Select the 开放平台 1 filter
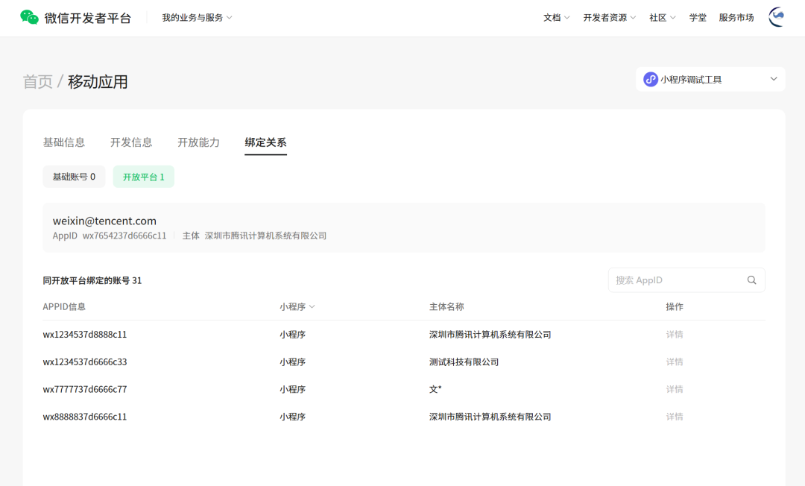The width and height of the screenshot is (805, 486). pos(144,177)
